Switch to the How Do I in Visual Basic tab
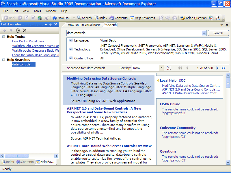The image size is (231, 173). coord(84,25)
